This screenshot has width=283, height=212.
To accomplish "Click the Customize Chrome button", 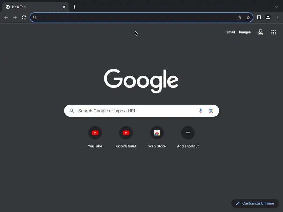I will (x=255, y=203).
